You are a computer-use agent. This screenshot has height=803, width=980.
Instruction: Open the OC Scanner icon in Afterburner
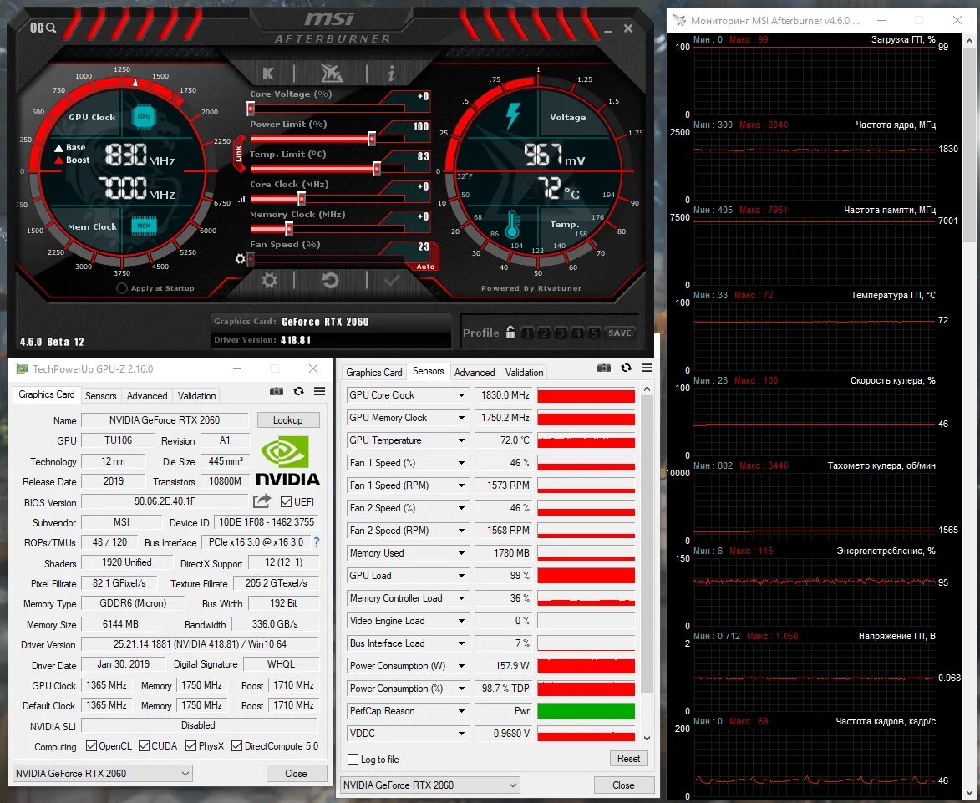43,28
